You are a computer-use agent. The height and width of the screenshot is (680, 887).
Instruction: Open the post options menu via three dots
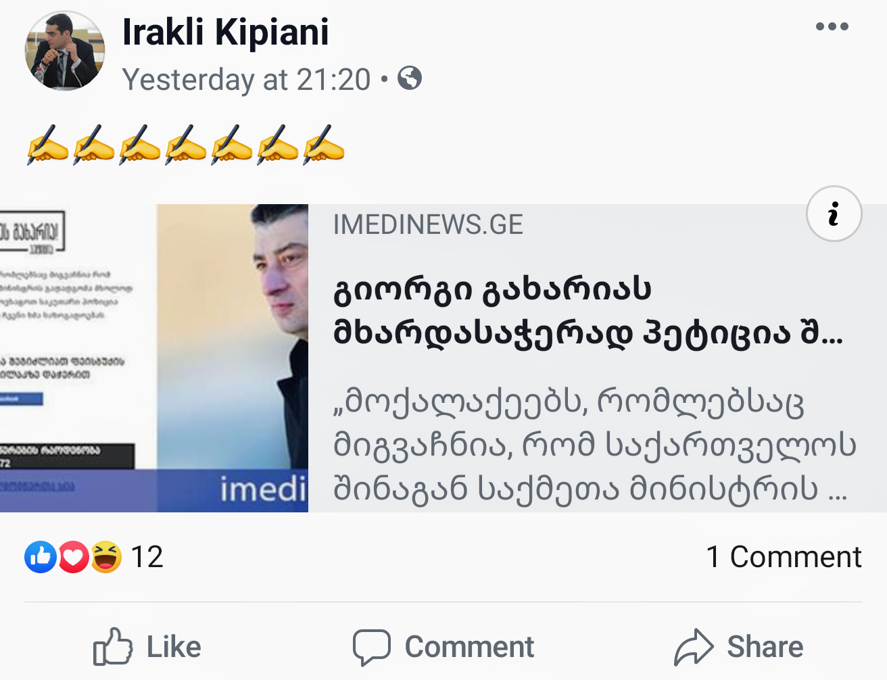click(x=832, y=26)
